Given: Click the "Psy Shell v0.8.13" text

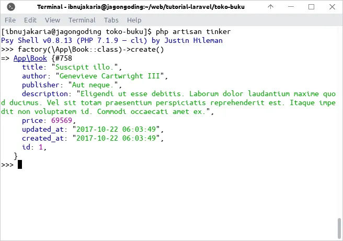Looking at the screenshot, I should click(37, 40).
